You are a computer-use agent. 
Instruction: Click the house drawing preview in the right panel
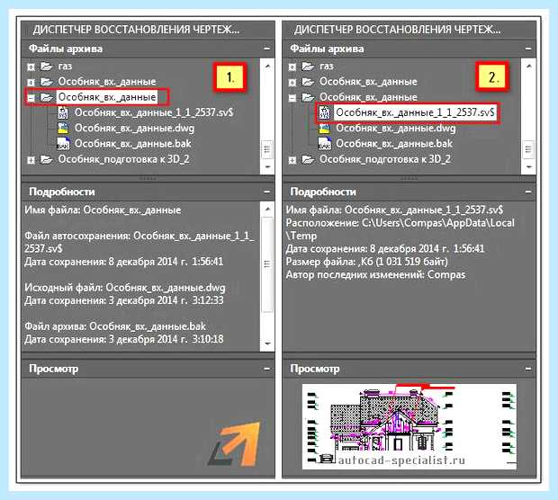click(409, 426)
